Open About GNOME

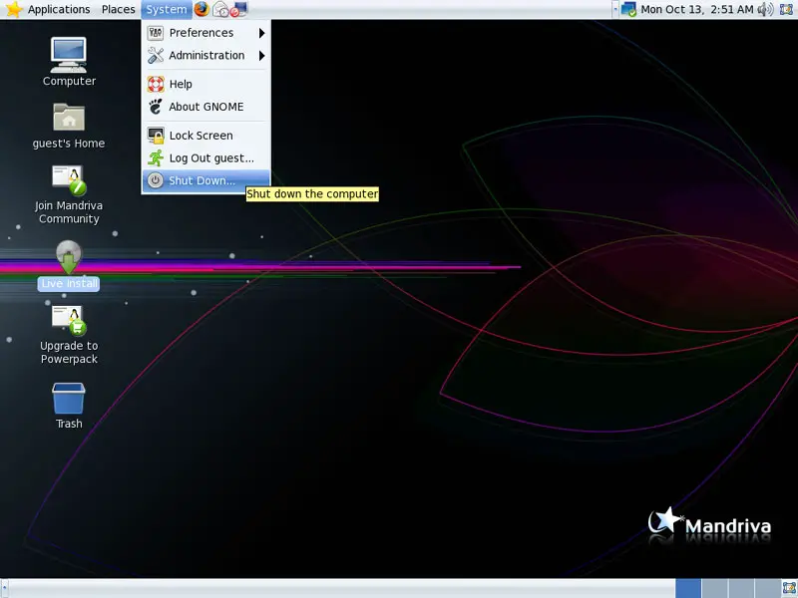(x=206, y=107)
